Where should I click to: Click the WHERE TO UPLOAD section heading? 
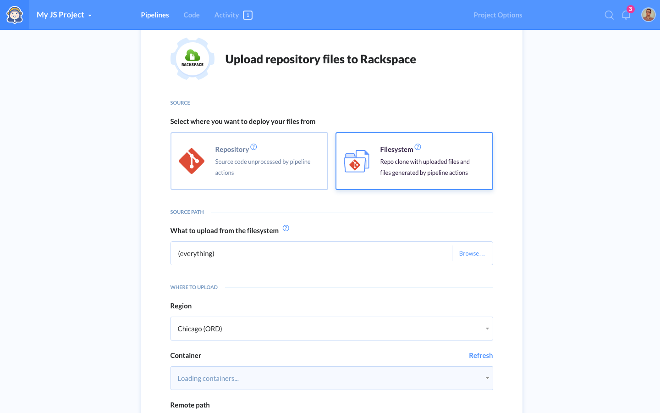click(194, 287)
